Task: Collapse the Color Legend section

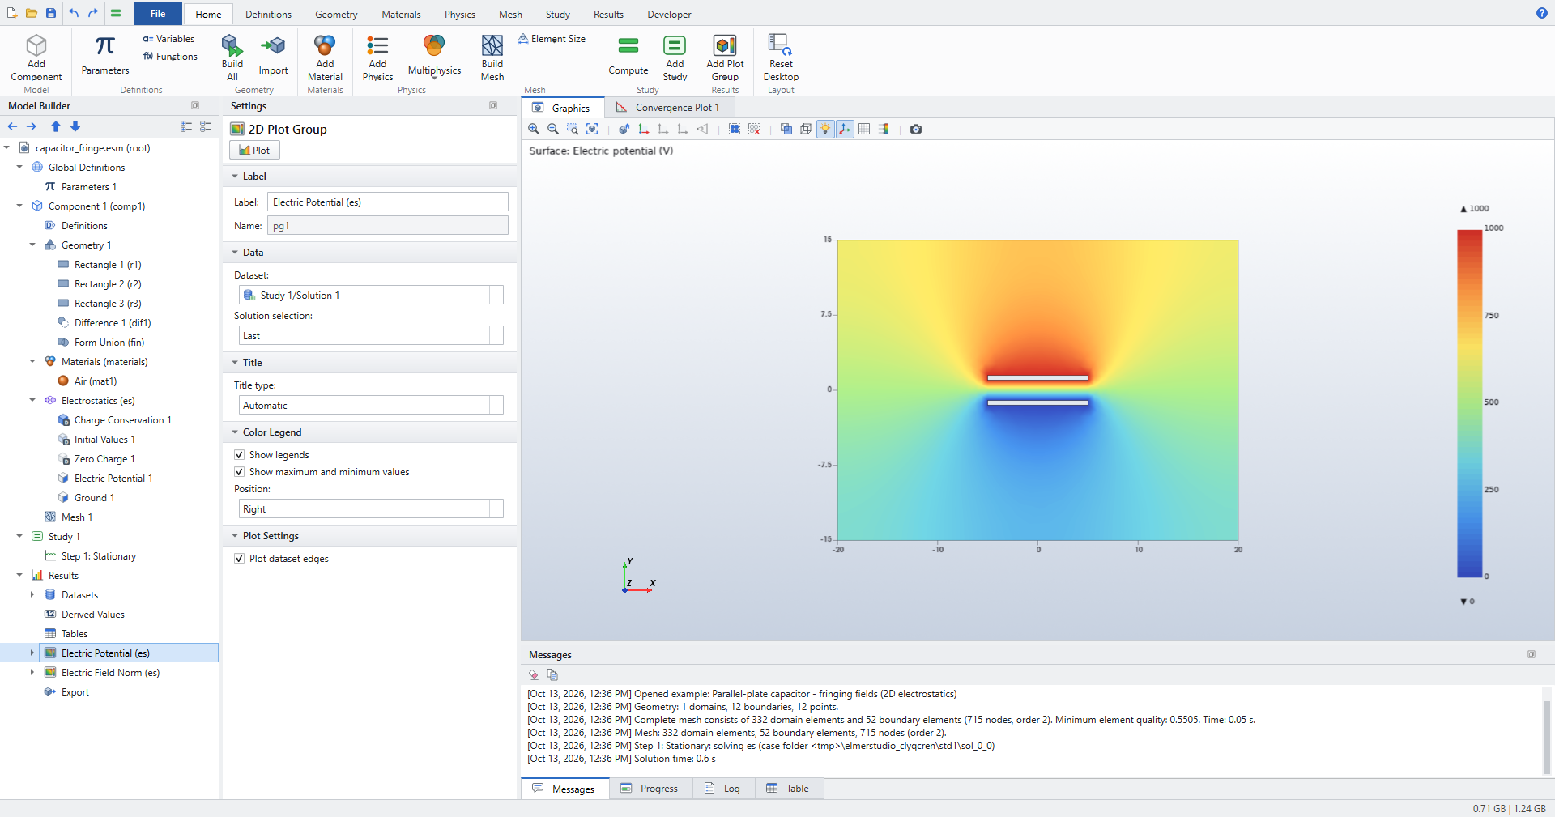Action: coord(235,432)
